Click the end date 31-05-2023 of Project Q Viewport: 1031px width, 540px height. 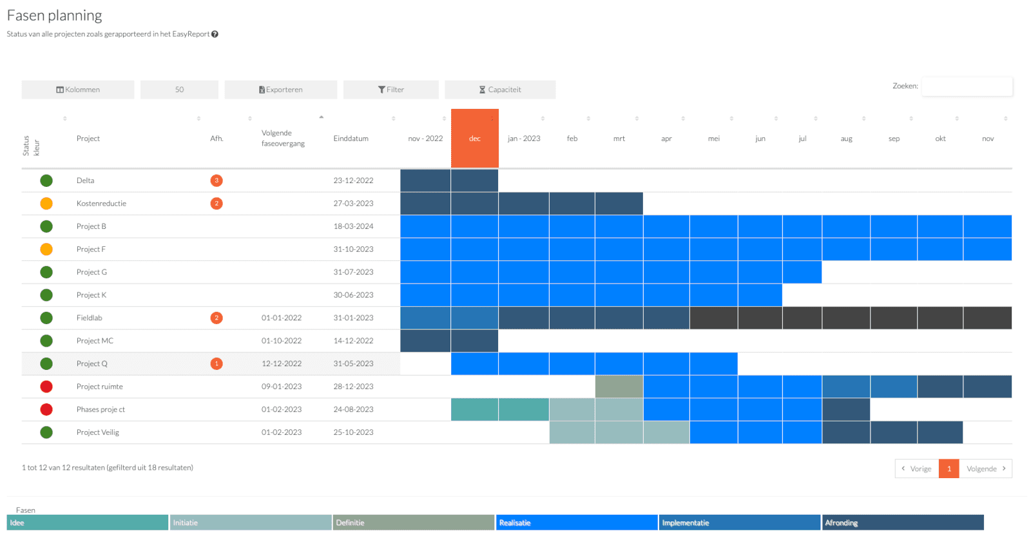353,363
